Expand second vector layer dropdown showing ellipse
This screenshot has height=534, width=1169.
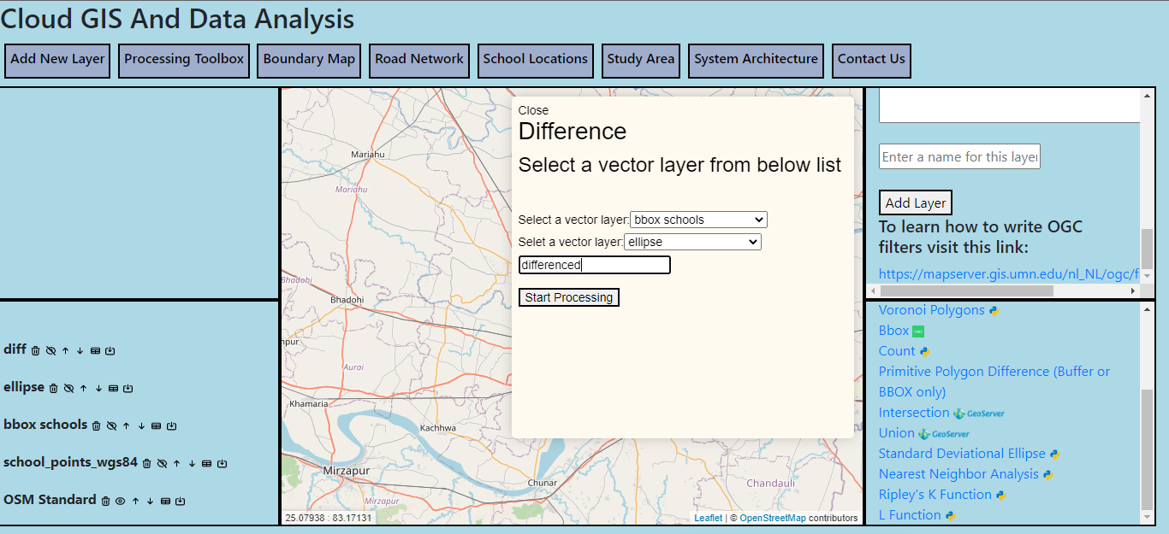[692, 242]
